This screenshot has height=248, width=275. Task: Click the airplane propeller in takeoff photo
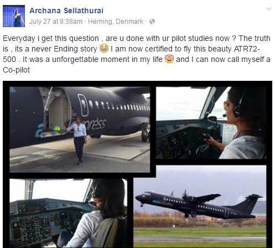tap(185, 195)
